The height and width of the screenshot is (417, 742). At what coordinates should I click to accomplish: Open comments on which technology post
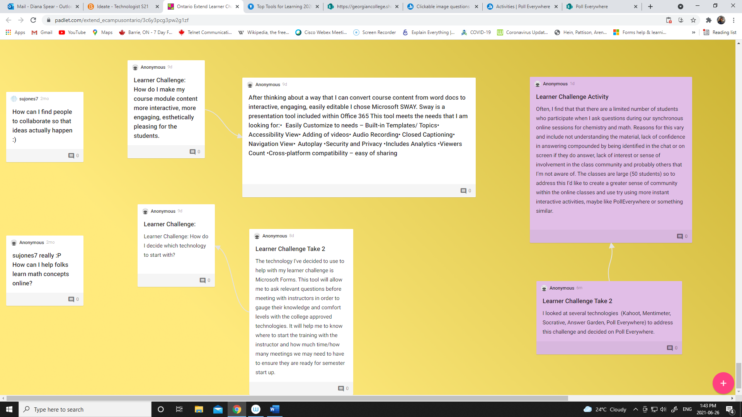(205, 280)
